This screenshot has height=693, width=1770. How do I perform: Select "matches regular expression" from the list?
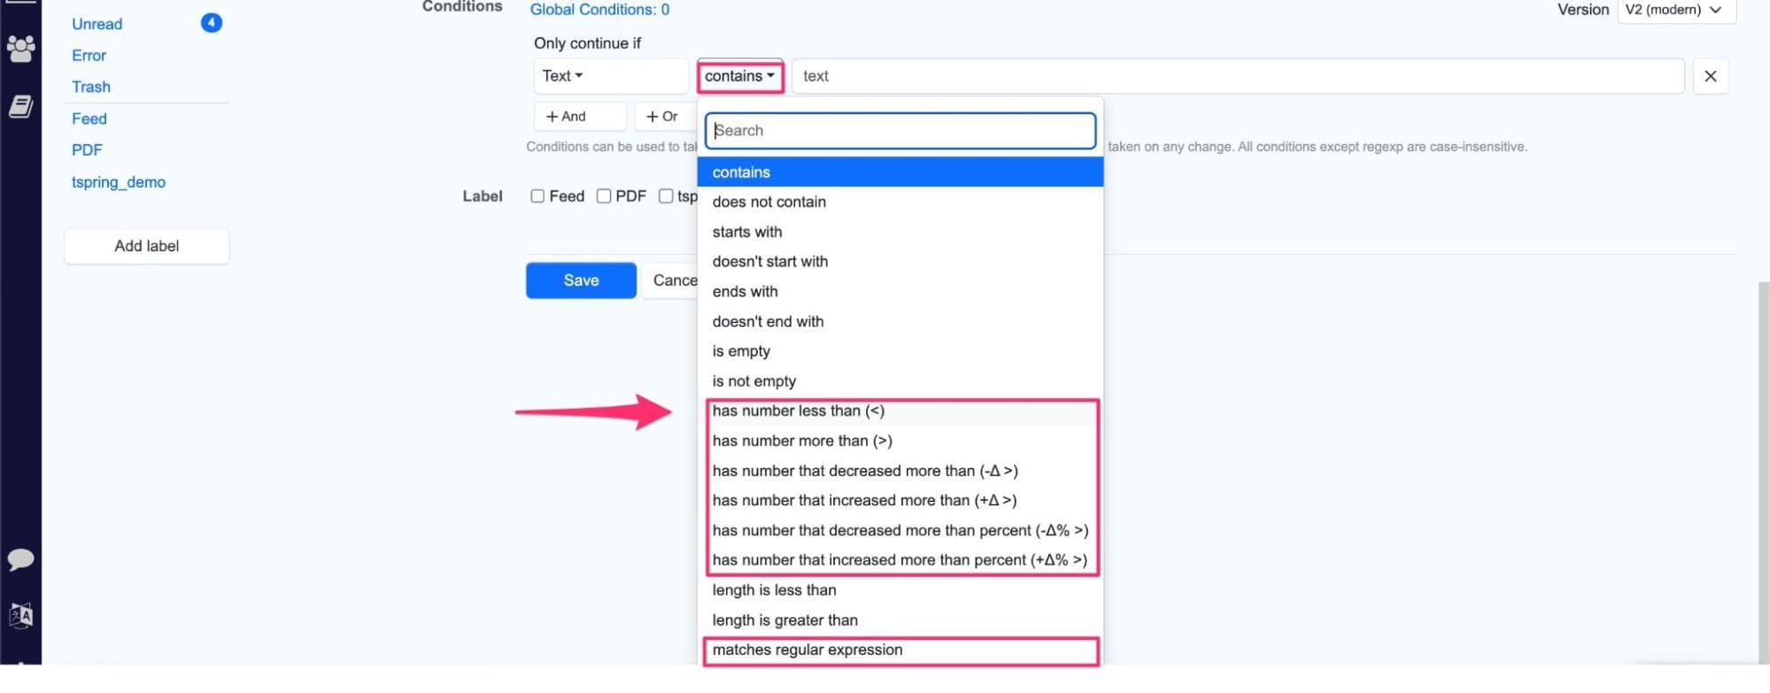807,650
